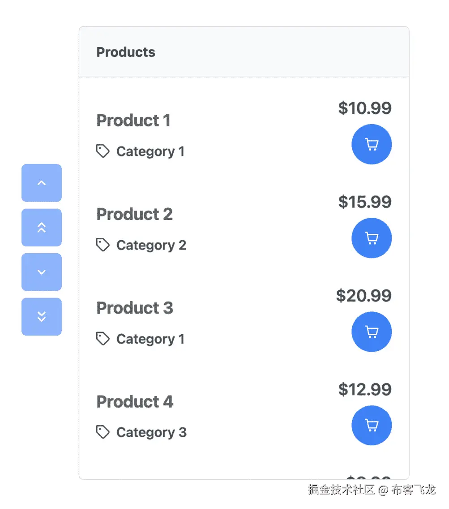The image size is (449, 509).
Task: Click the tag icon beside Category 3
Action: point(103,432)
